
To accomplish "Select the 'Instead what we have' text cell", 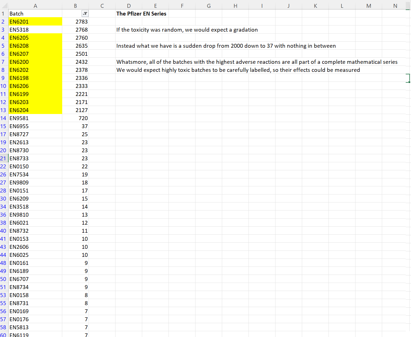I will click(x=226, y=46).
